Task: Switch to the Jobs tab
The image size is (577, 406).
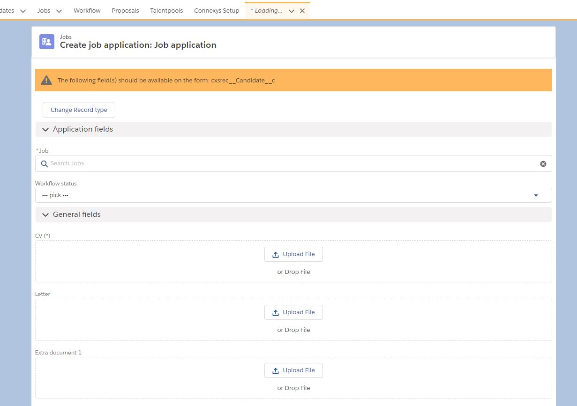Action: tap(44, 10)
